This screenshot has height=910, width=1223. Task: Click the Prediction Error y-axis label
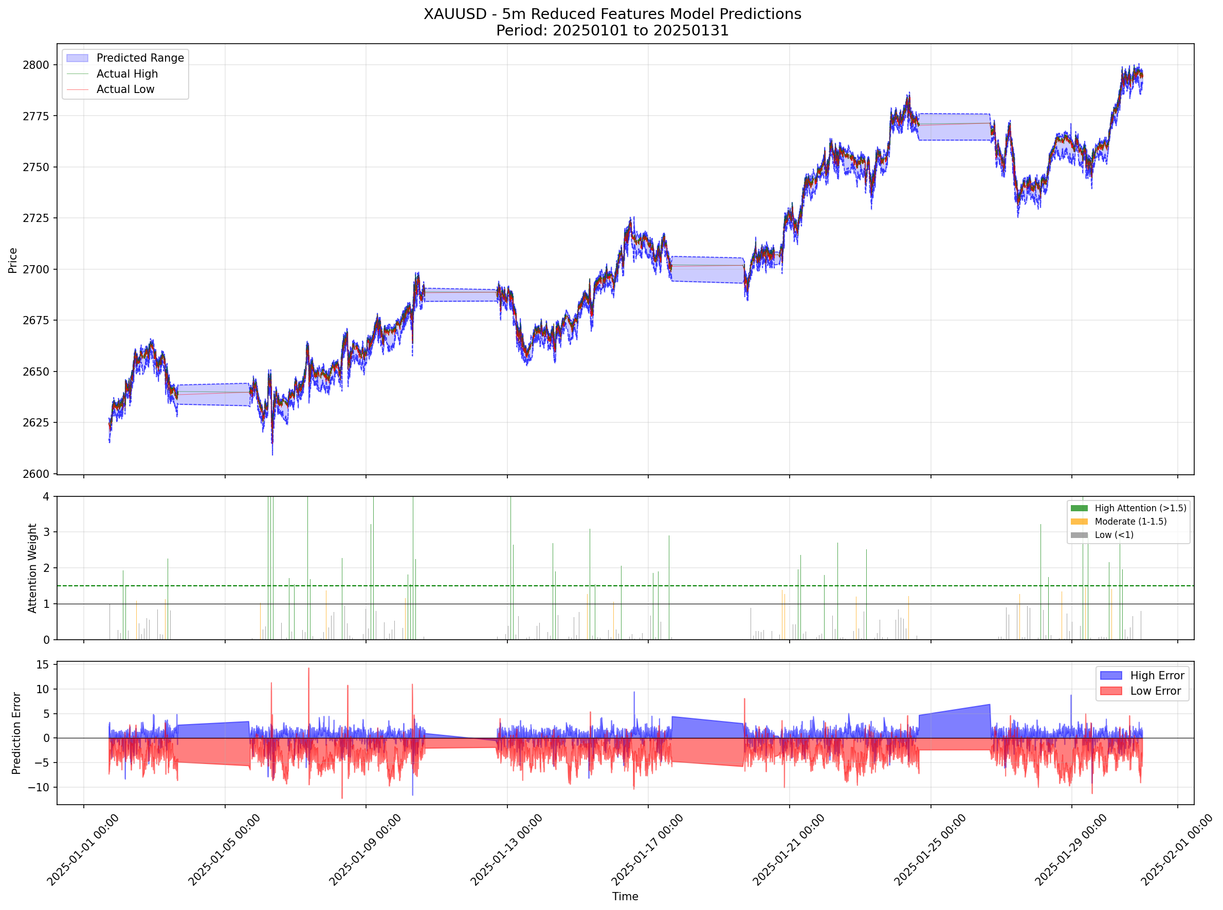(x=16, y=733)
